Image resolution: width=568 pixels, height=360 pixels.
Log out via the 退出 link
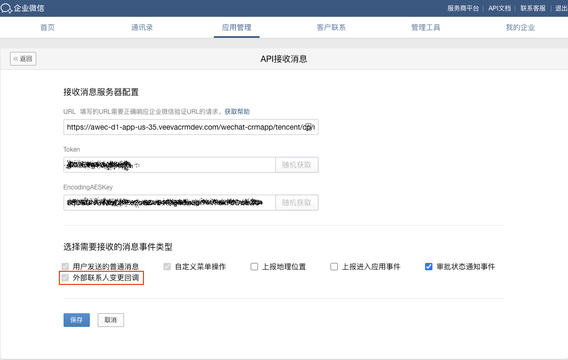point(561,8)
